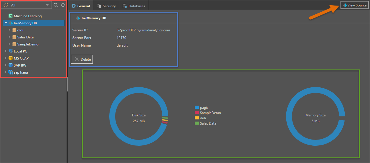Click the sap hana server icon
370x163 pixels.
tap(11, 72)
